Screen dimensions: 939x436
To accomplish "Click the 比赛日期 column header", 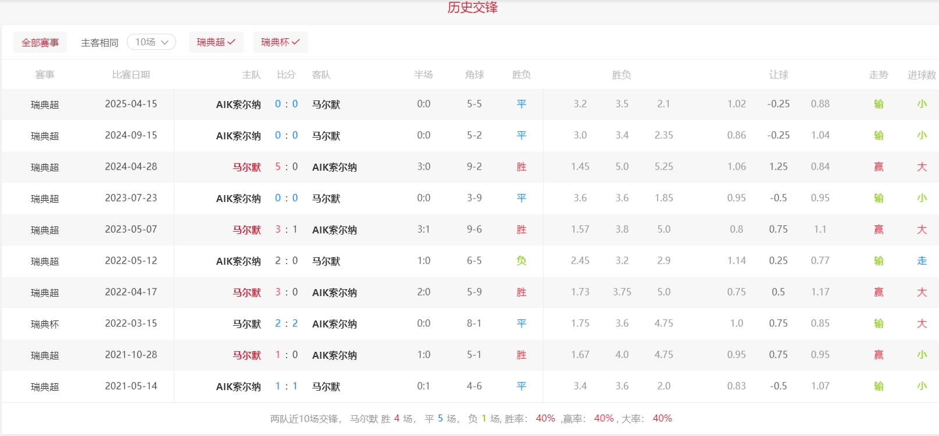I will (131, 75).
